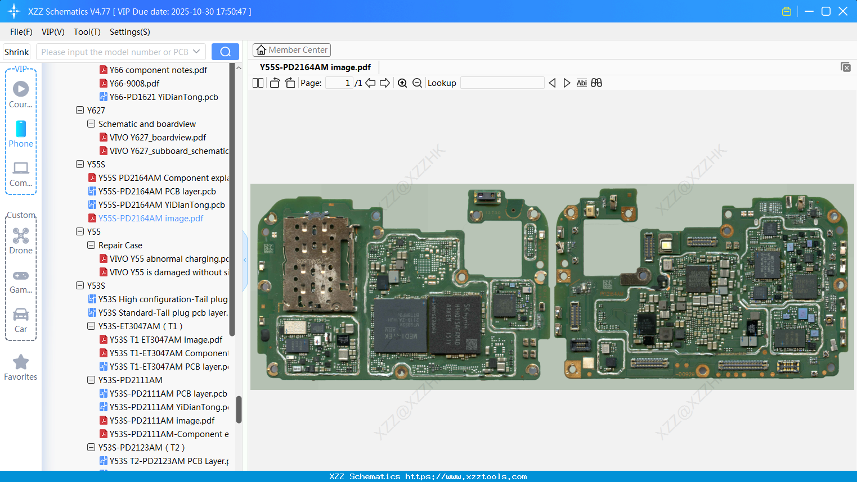Rotate the PDF page counterclockwise

(274, 83)
